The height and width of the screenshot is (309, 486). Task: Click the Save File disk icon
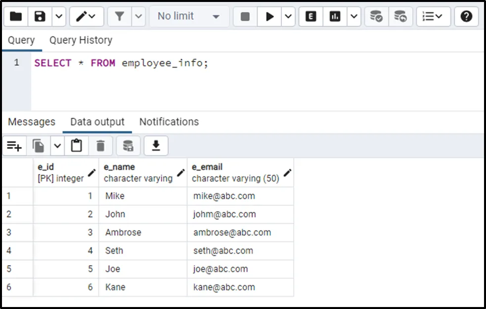click(x=40, y=16)
